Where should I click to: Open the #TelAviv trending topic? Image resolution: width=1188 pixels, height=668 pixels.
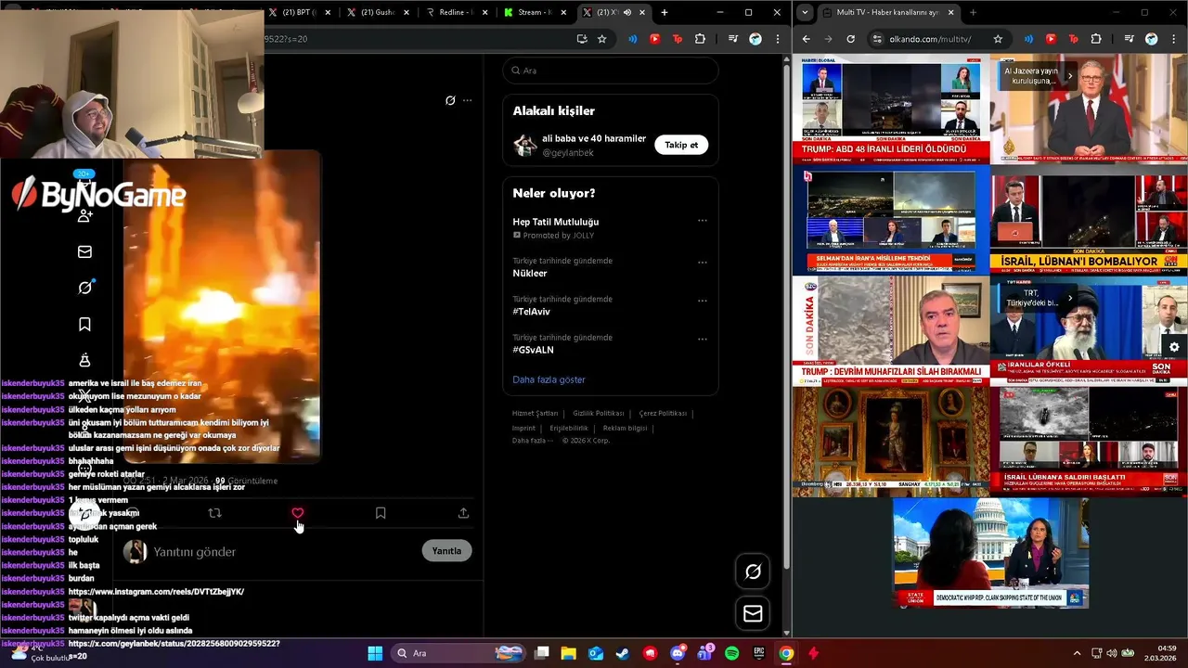[x=532, y=312]
